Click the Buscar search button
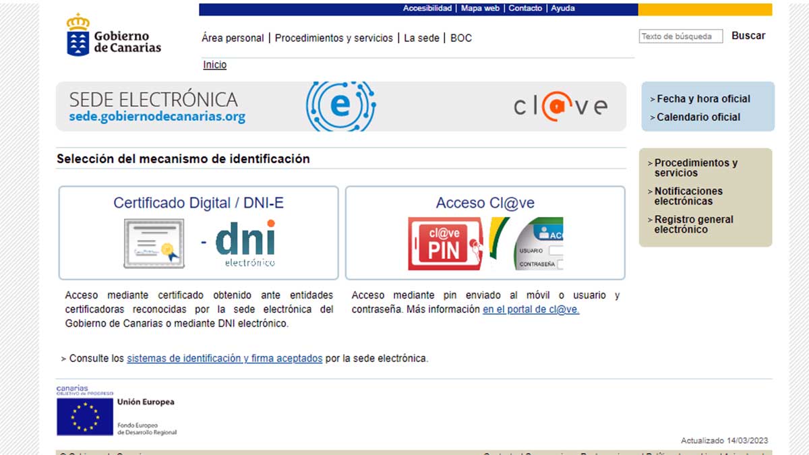The image size is (809, 455). pyautogui.click(x=748, y=36)
